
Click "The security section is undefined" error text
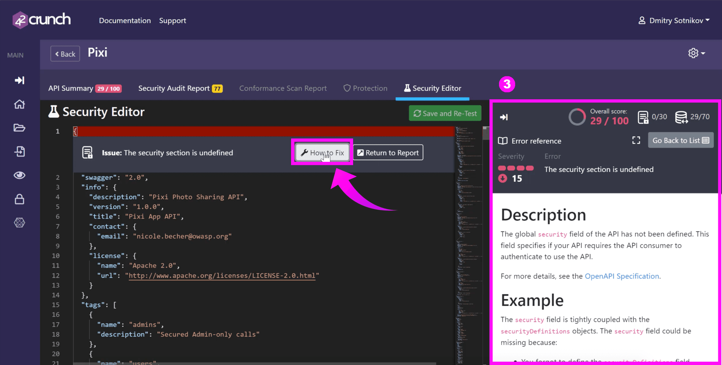pyautogui.click(x=599, y=169)
